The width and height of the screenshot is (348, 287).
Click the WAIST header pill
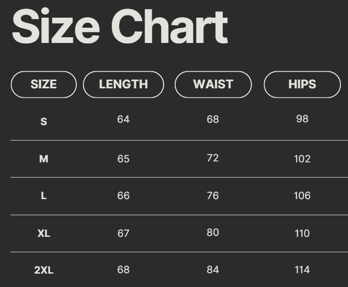213,85
